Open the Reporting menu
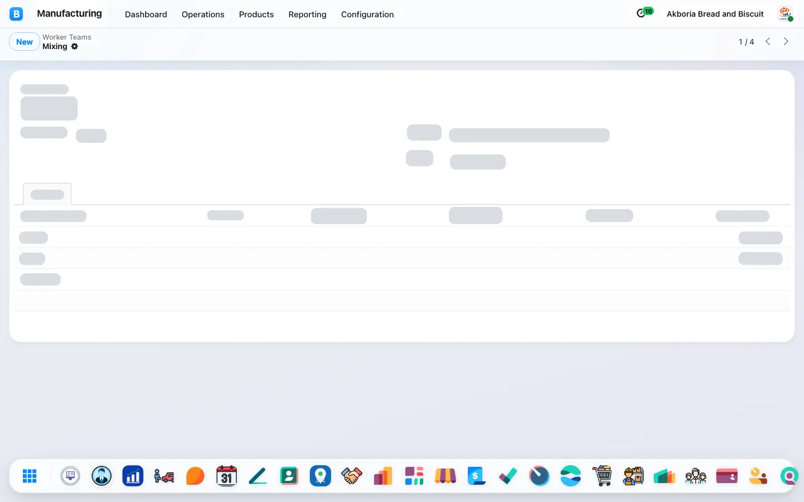This screenshot has width=804, height=502. point(307,15)
